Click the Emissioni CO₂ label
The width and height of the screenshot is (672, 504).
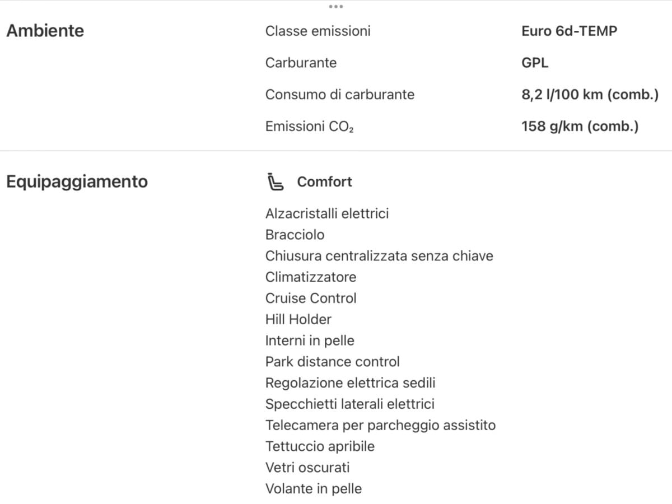[309, 127]
